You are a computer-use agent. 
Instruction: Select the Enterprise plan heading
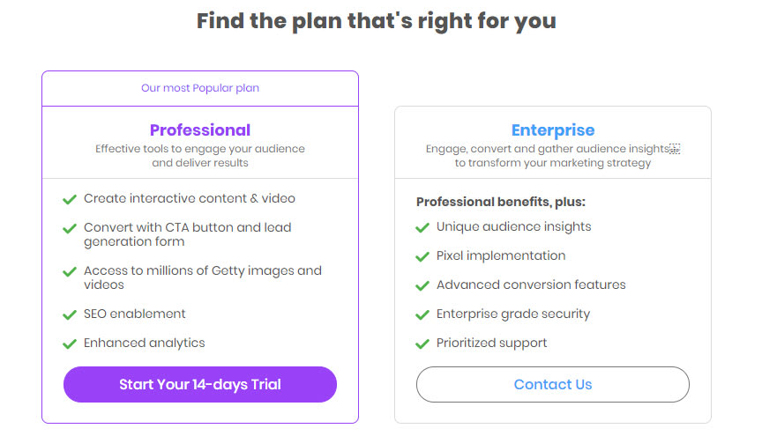tap(553, 130)
